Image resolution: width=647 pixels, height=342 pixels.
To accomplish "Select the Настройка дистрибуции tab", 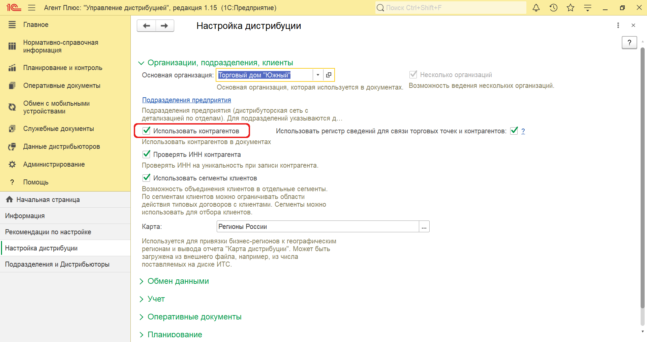I will tap(65, 248).
